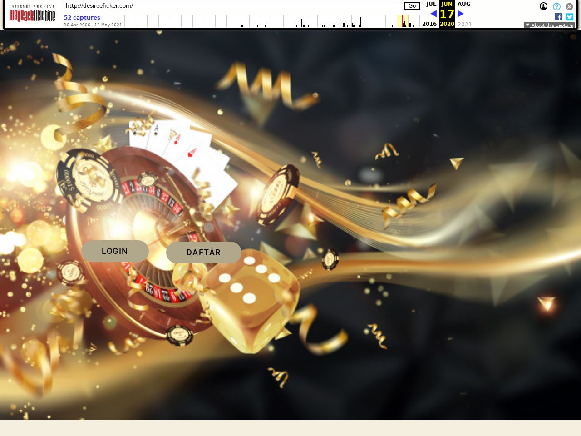Close the Wayback toolbar with the X icon
This screenshot has width=581, height=436.
click(569, 6)
